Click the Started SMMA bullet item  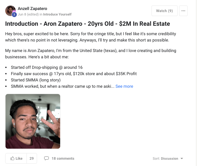36,80
